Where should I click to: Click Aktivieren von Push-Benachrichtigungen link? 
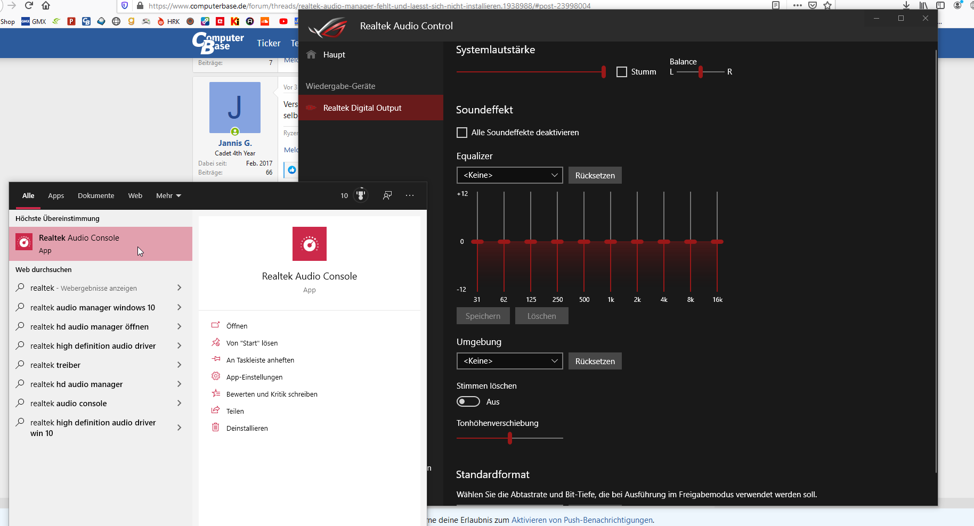click(x=582, y=520)
